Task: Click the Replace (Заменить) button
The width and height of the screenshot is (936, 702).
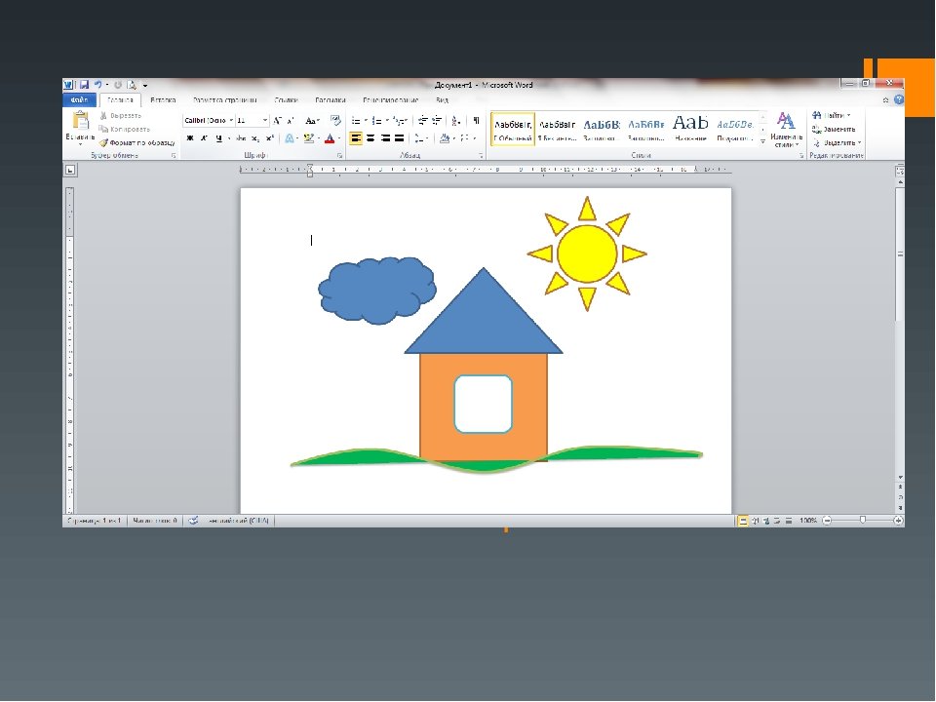Action: click(838, 129)
